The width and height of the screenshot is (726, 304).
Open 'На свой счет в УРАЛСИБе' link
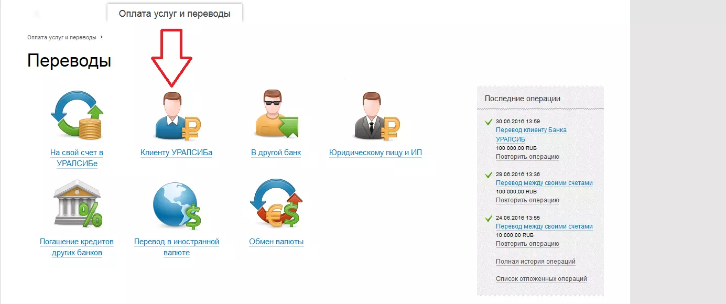pos(77,158)
